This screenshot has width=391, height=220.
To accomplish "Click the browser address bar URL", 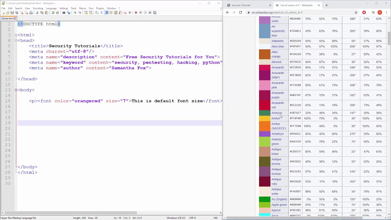I will pos(277,13).
